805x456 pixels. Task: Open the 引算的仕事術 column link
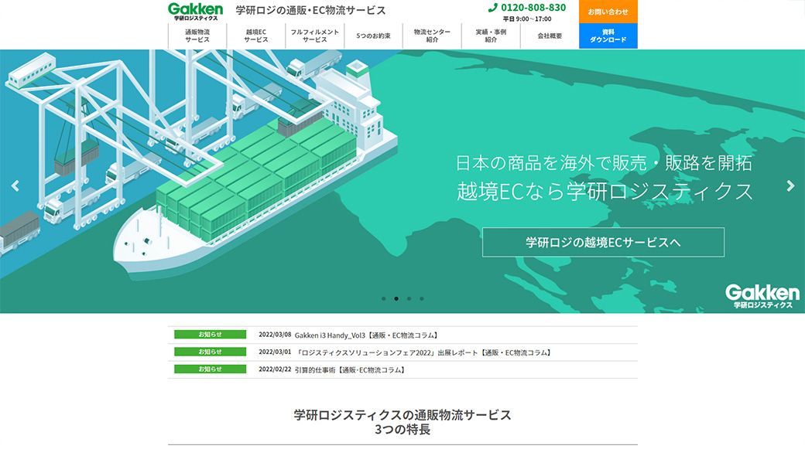351,370
